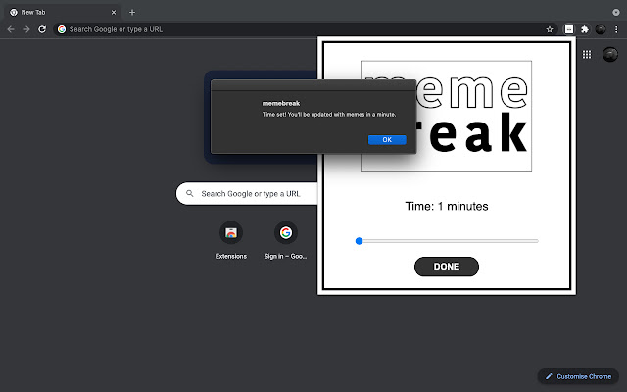Close the New Tab tab
Screen dimensions: 627x392
tap(114, 13)
